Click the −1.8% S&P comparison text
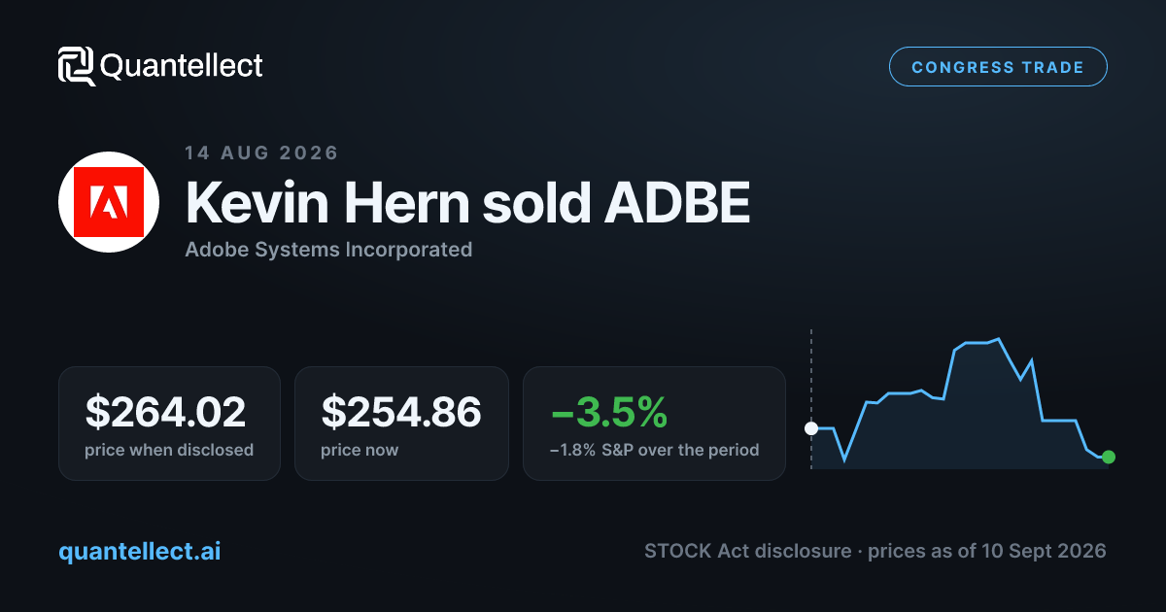The image size is (1166, 612). [x=654, y=450]
